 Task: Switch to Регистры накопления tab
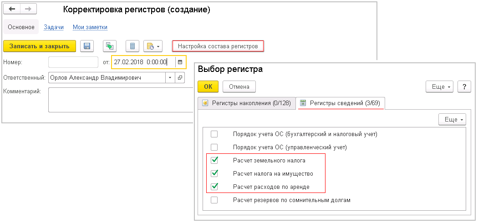click(245, 103)
